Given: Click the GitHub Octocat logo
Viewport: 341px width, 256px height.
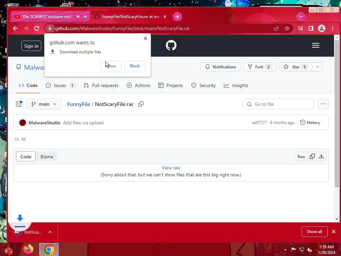Looking at the screenshot, I should (171, 45).
